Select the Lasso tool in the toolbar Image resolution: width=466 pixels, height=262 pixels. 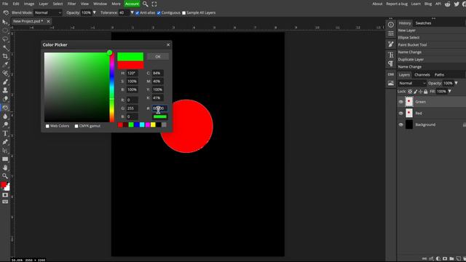(5, 39)
